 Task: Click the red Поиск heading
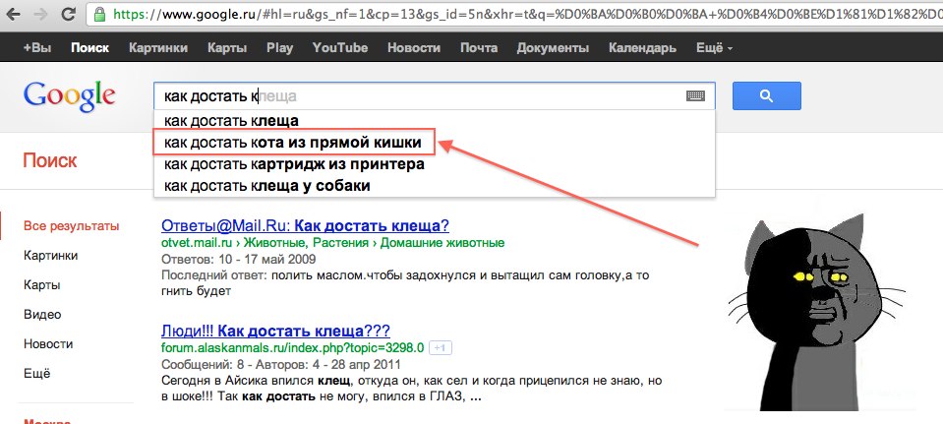[x=50, y=160]
